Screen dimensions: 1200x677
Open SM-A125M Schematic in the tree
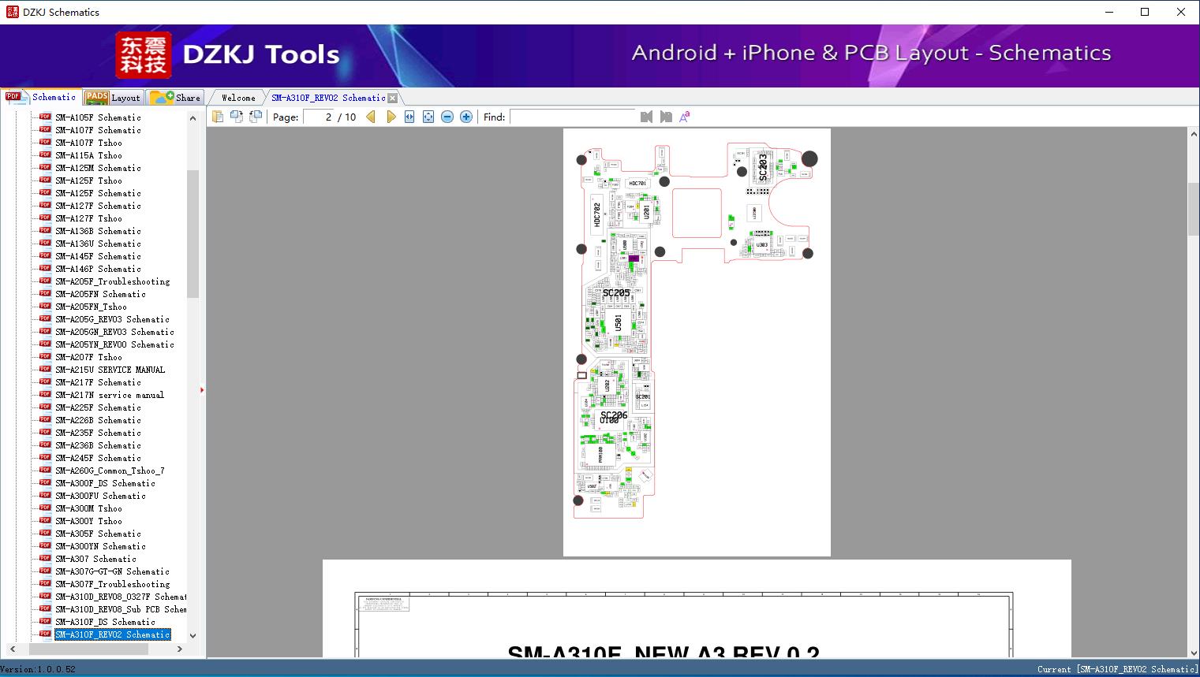[98, 168]
